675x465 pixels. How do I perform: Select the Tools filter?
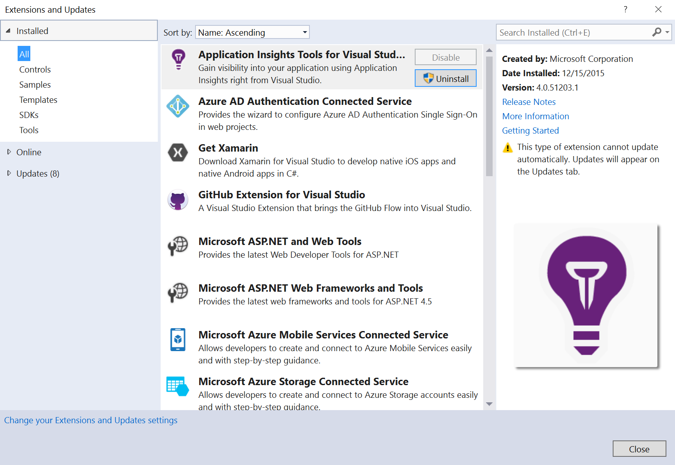[29, 130]
